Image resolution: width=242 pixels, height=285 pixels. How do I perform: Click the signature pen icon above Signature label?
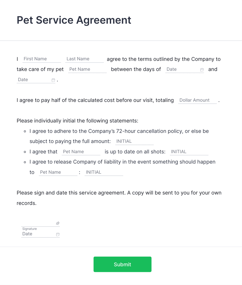[x=57, y=223]
